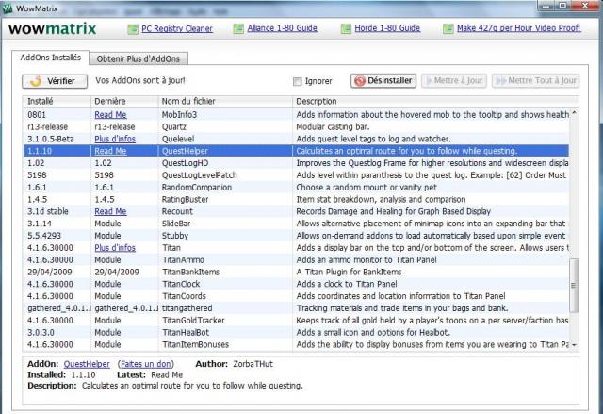Switch to Obtenir Plus d'AddOns tab
The width and height of the screenshot is (603, 414).
pos(139,58)
